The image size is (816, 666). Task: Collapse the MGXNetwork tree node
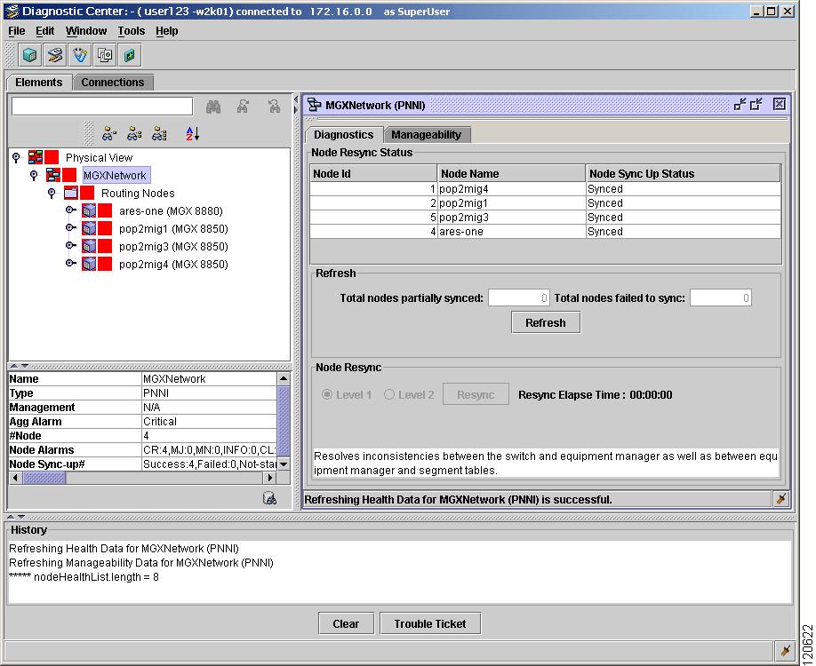click(34, 175)
